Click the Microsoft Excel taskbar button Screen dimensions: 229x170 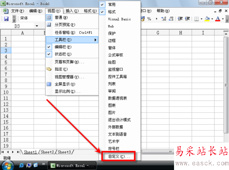(72, 165)
